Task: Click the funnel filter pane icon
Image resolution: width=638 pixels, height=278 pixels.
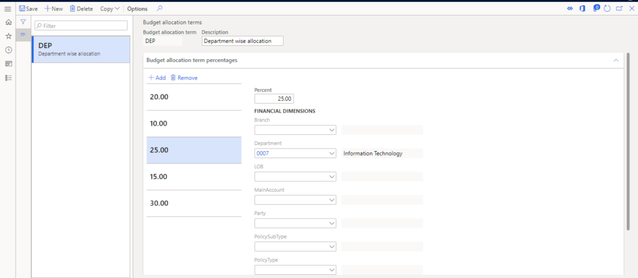Action: click(x=23, y=22)
